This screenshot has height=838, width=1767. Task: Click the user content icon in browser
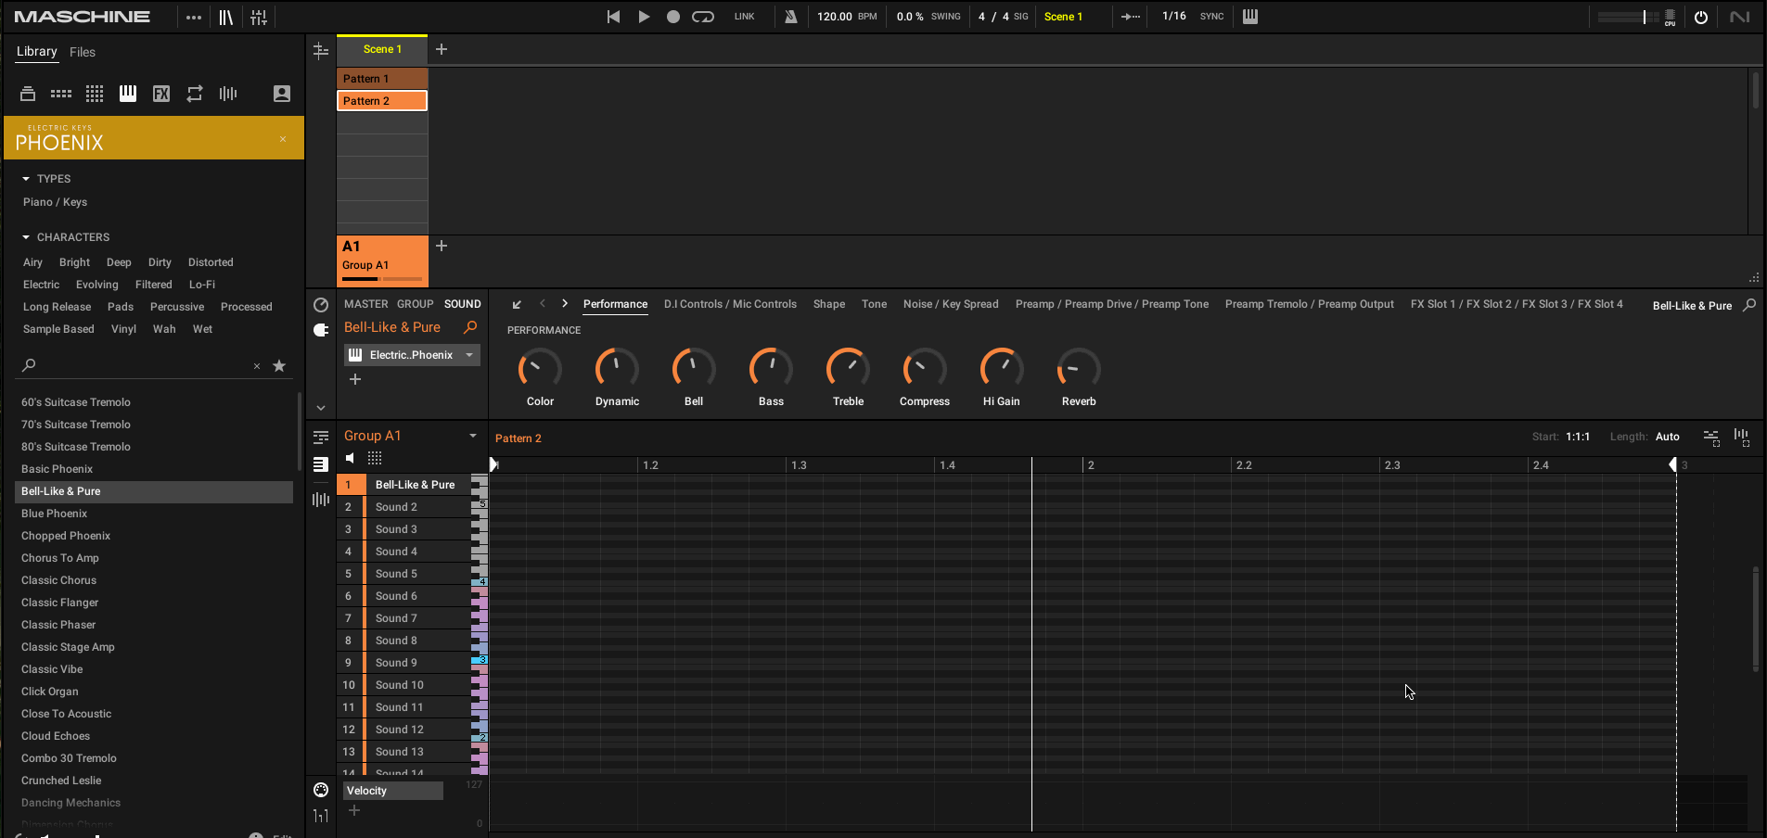pos(282,94)
